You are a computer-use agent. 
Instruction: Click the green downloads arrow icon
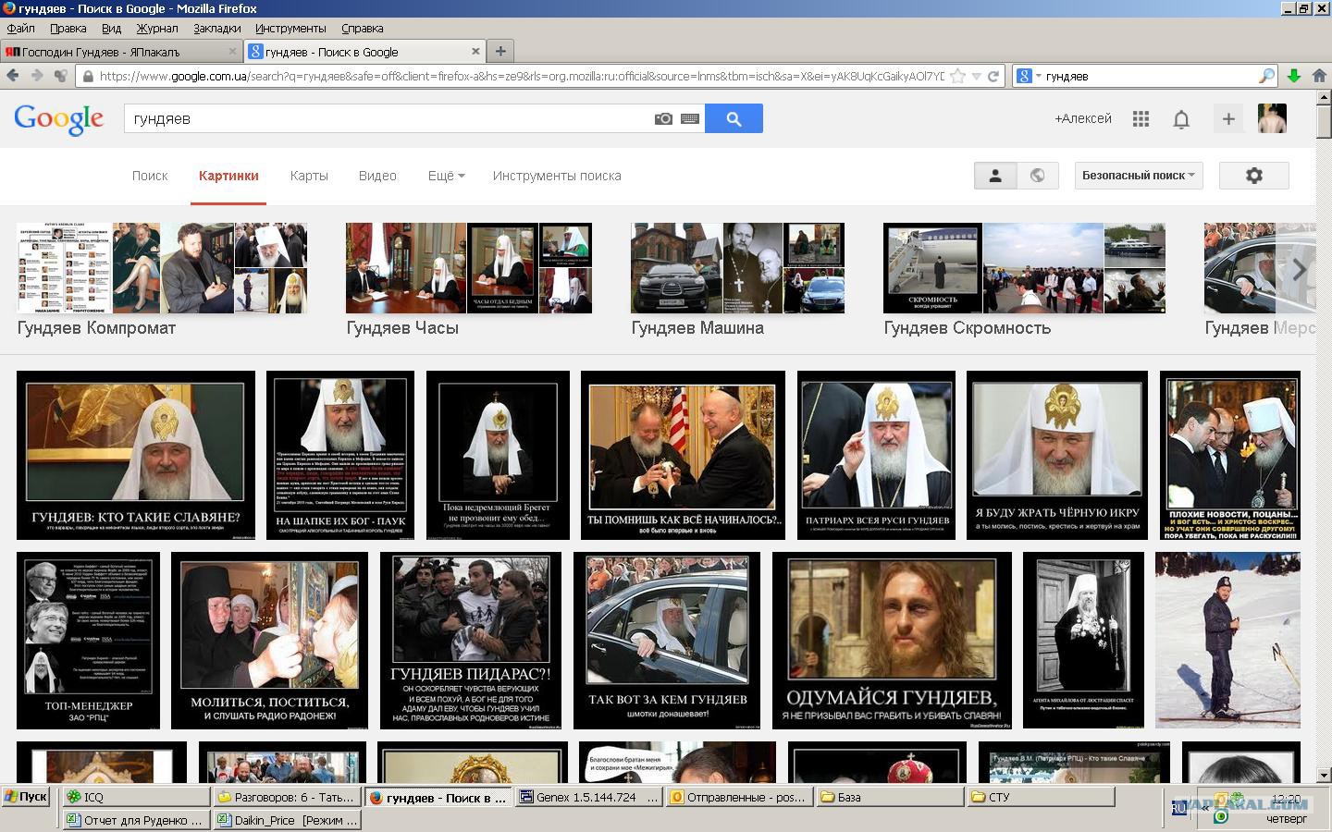click(1294, 76)
